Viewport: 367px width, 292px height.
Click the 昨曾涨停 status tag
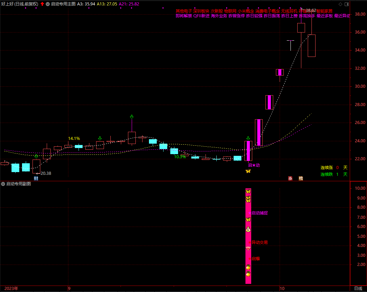click(237, 16)
